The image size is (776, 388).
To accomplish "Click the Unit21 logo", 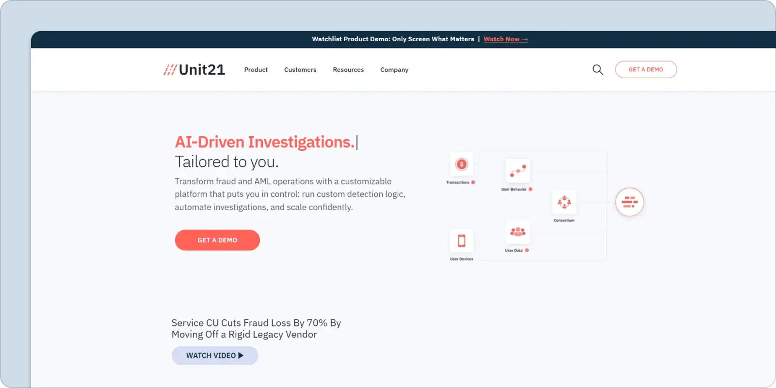I will [x=194, y=70].
